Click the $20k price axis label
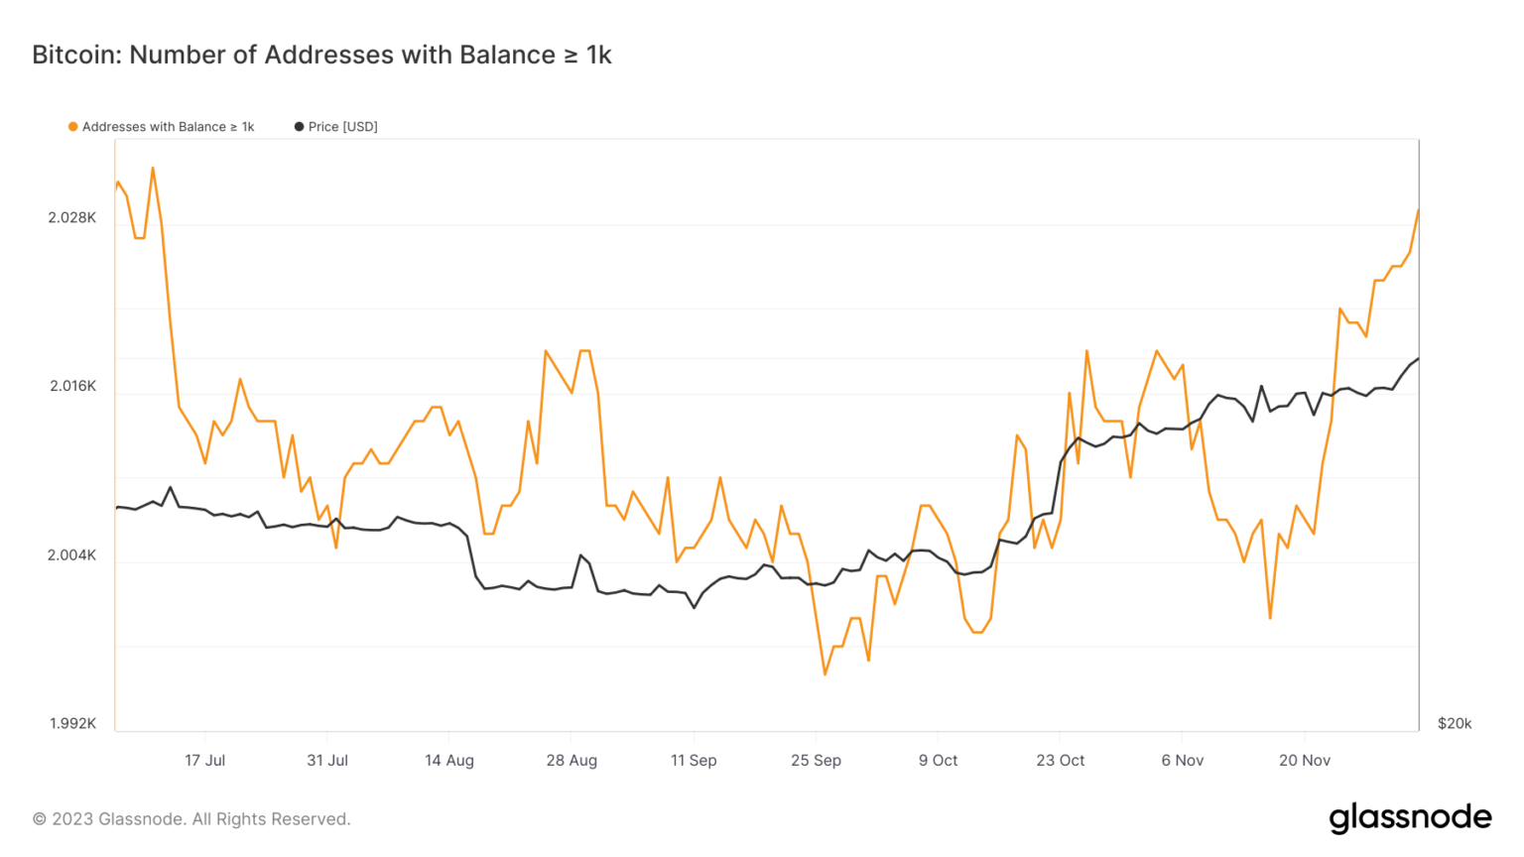The width and height of the screenshot is (1524, 857). point(1455,724)
